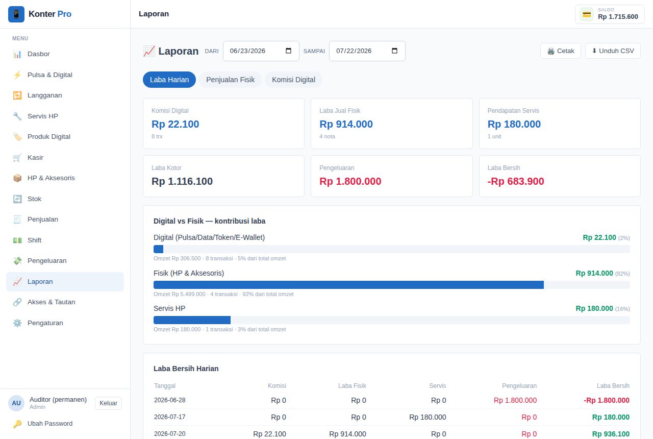Viewport: 653px width, 439px height.
Task: Open the Pengaturan gear icon
Action: pyautogui.click(x=17, y=323)
